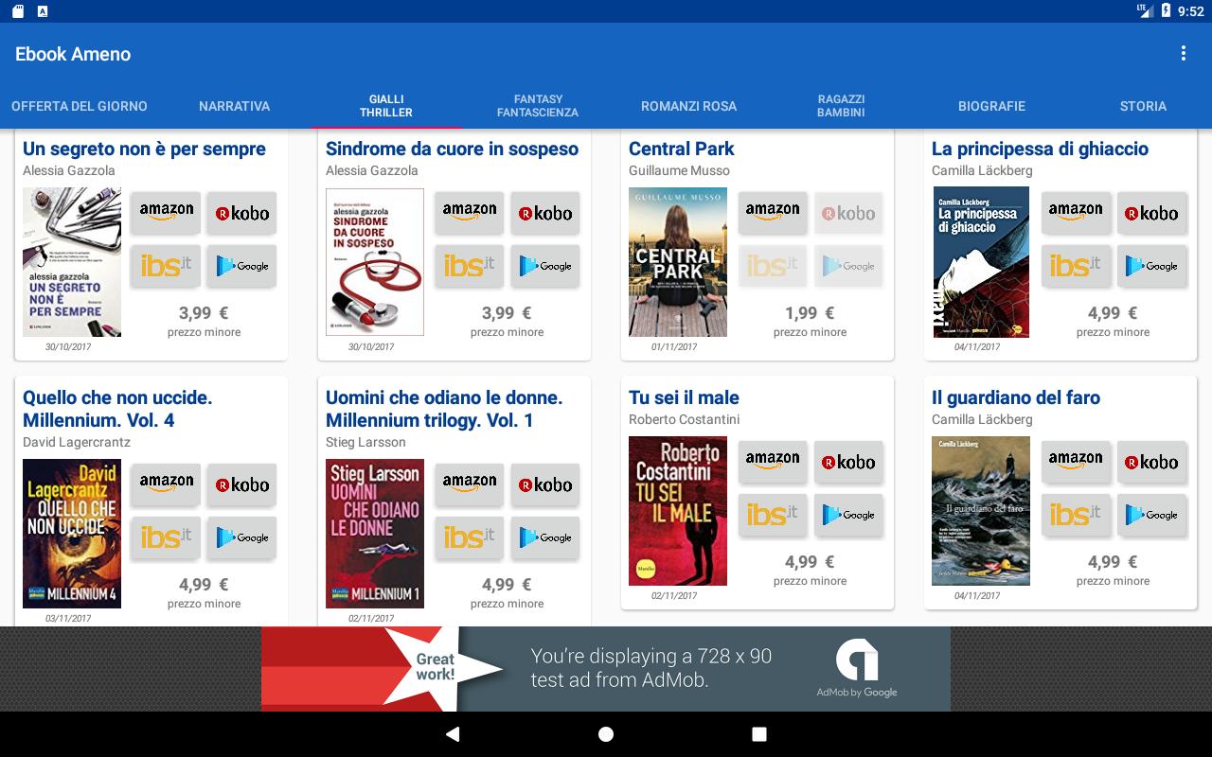The width and height of the screenshot is (1212, 757).
Task: Open Amazon store for Quello che non uccide
Action: click(167, 484)
